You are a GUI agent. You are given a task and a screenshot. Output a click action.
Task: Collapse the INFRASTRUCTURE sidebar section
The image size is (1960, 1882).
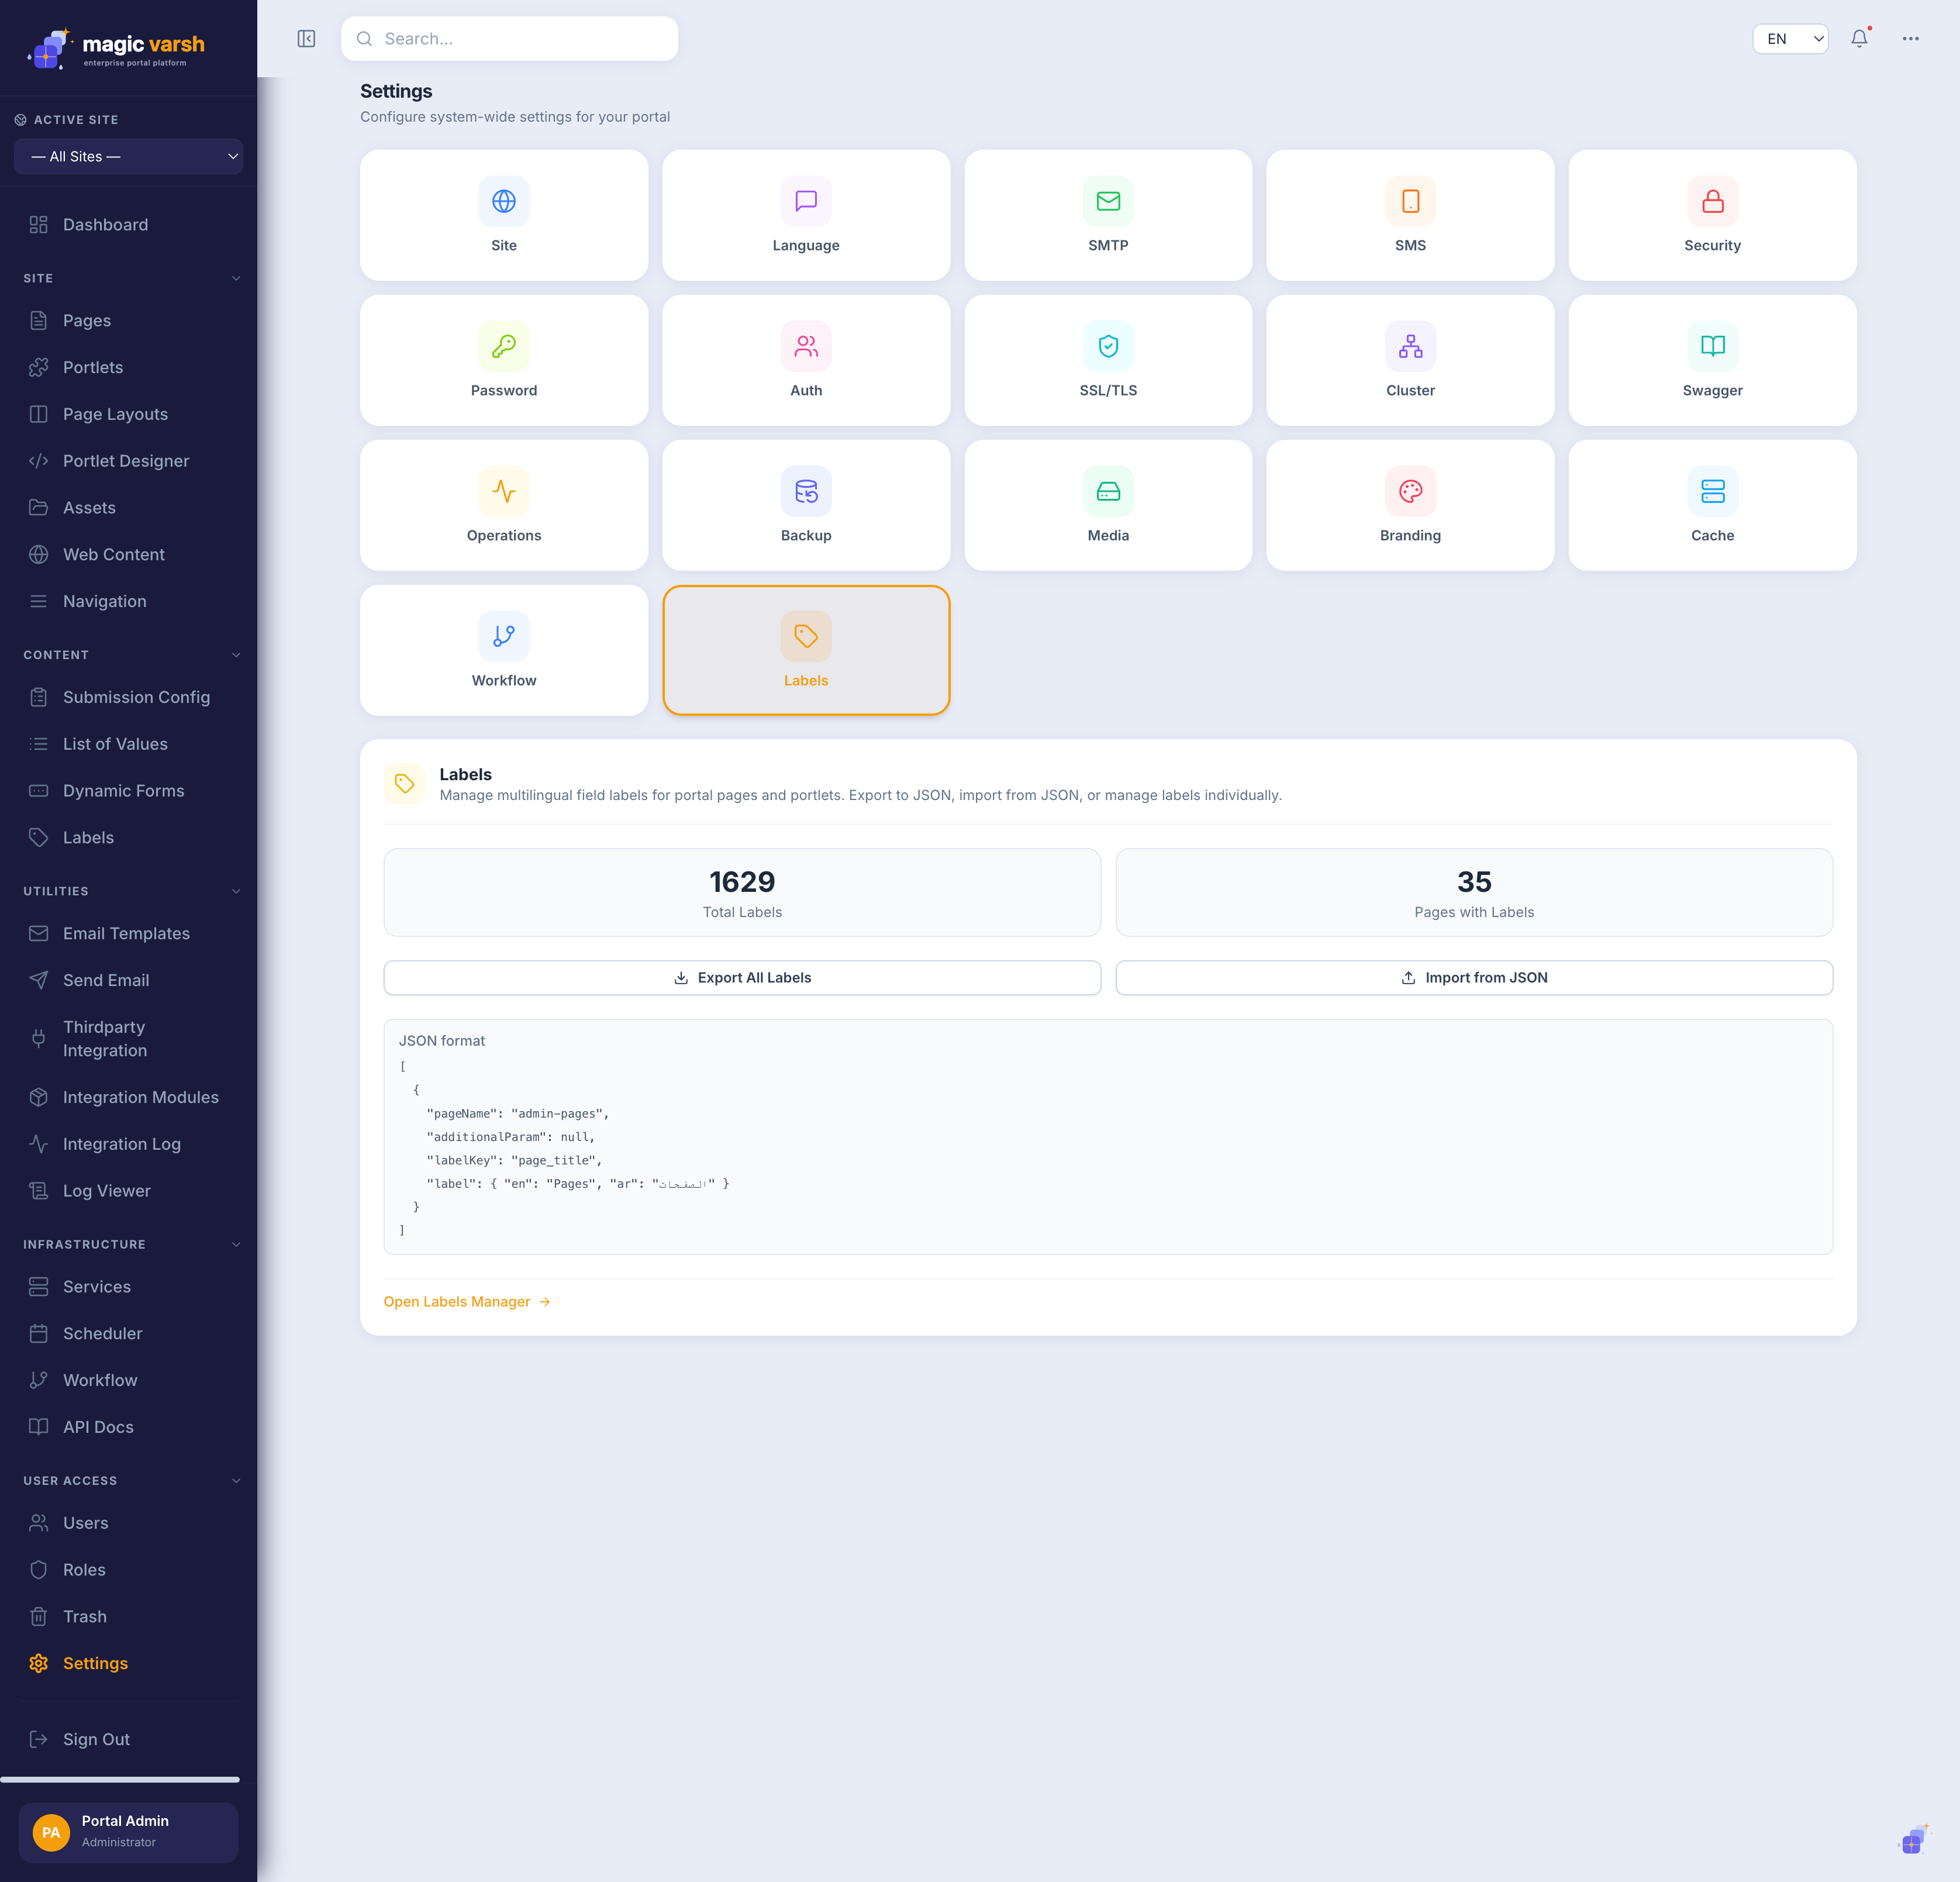point(236,1244)
